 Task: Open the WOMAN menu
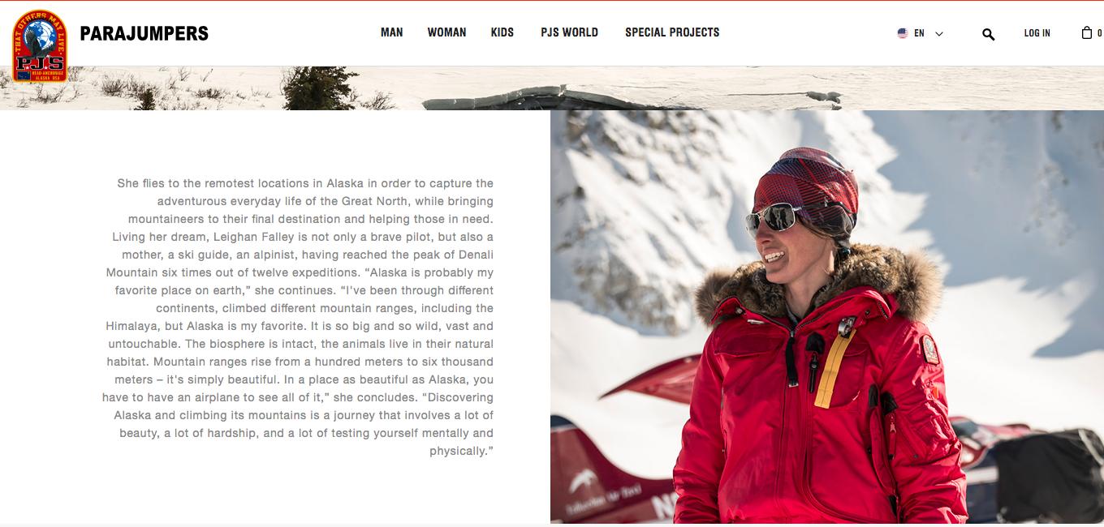446,32
